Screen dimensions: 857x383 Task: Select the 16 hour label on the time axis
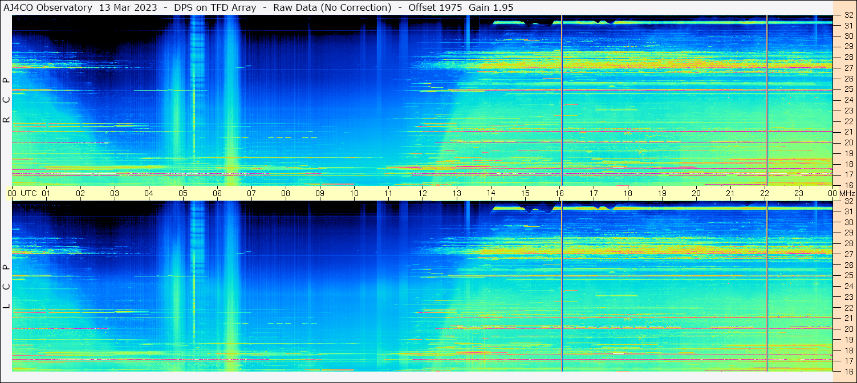click(x=559, y=193)
